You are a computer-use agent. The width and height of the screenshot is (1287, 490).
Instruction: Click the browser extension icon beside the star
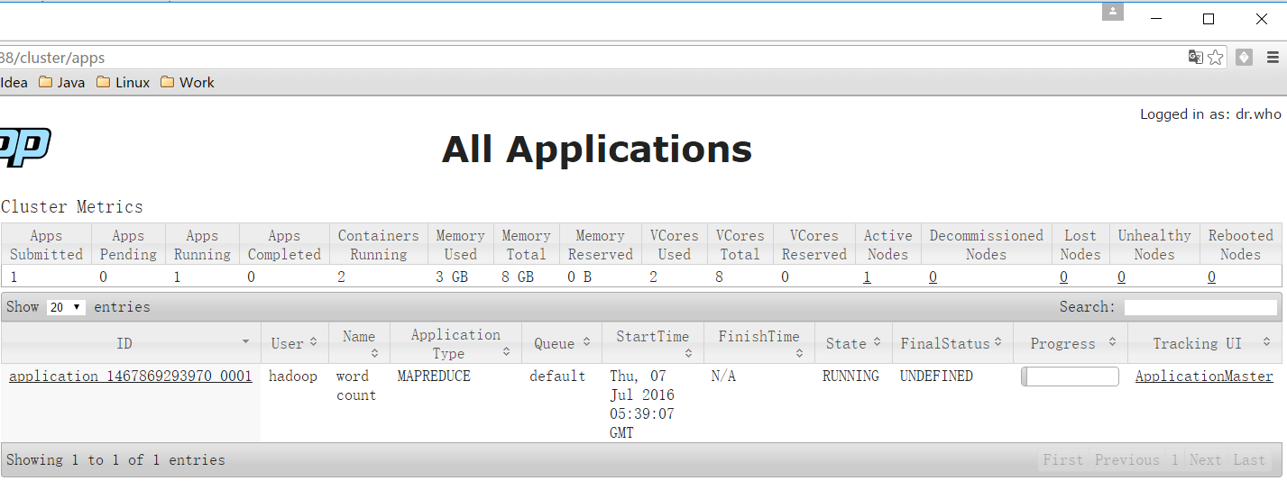[x=1244, y=58]
